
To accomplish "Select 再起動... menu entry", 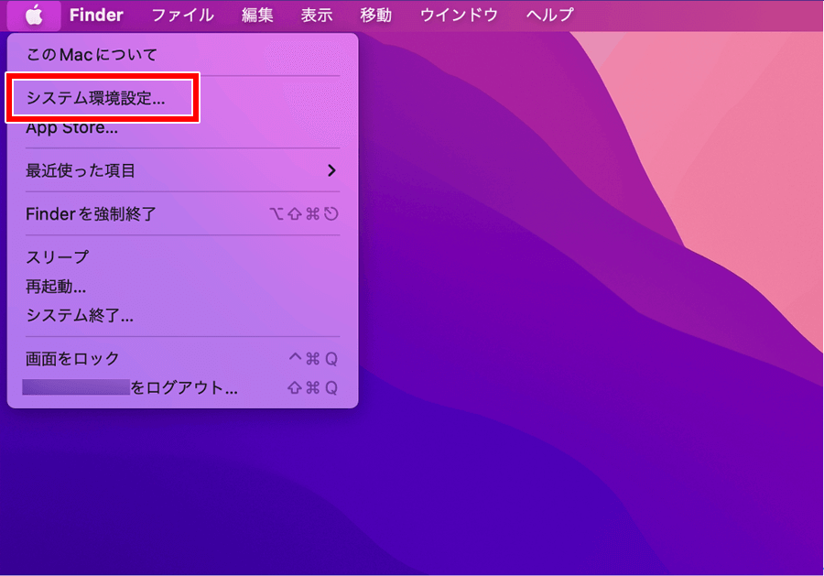I will [183, 287].
